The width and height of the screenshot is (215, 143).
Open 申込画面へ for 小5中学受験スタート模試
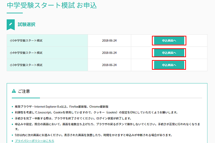tap(169, 40)
